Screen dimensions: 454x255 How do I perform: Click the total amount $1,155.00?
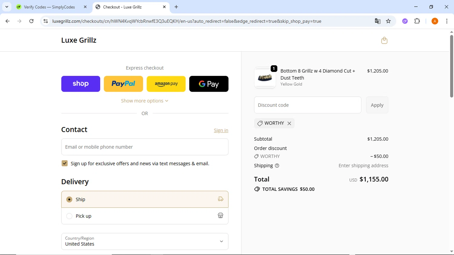point(374,179)
